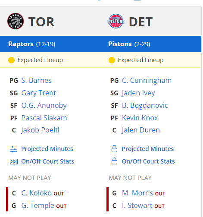This screenshot has width=203, height=217.
Task: View injured player I. Stewart
Action: click(137, 205)
